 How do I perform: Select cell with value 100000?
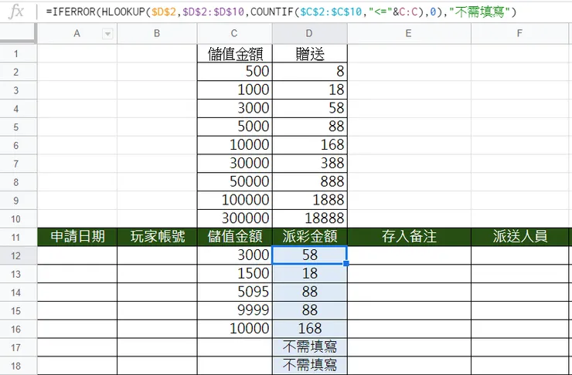[x=234, y=201]
